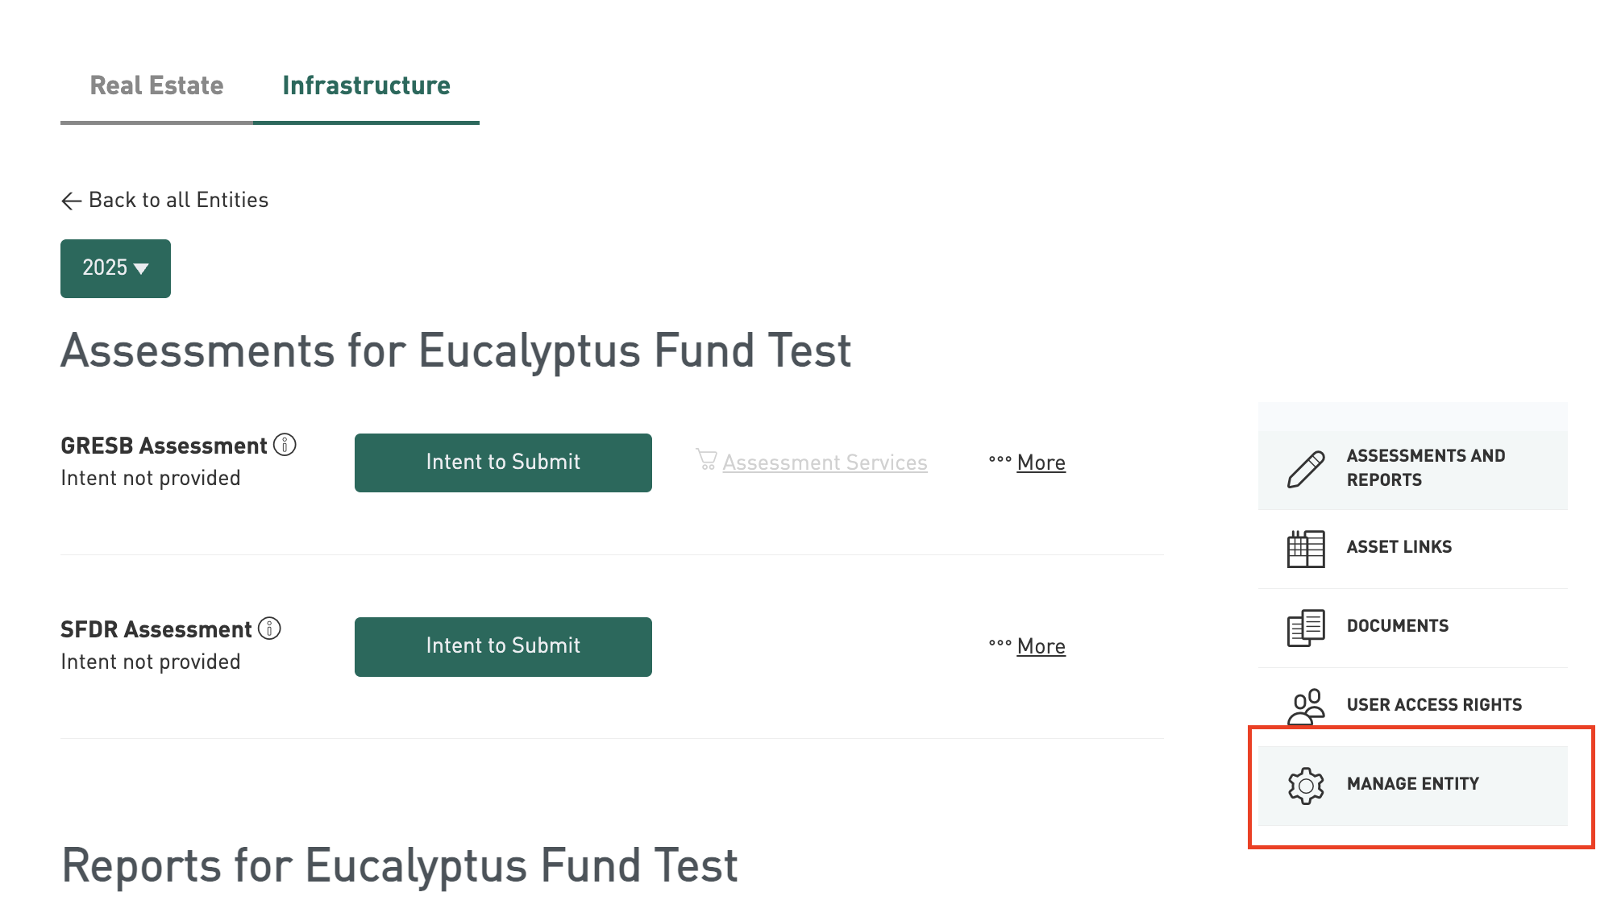Click the Documents pages icon
Viewport: 1617px width, 917px height.
pos(1306,628)
